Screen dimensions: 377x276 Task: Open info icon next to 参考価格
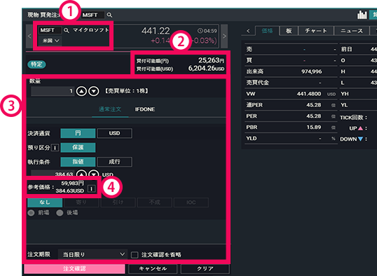pyautogui.click(x=91, y=188)
